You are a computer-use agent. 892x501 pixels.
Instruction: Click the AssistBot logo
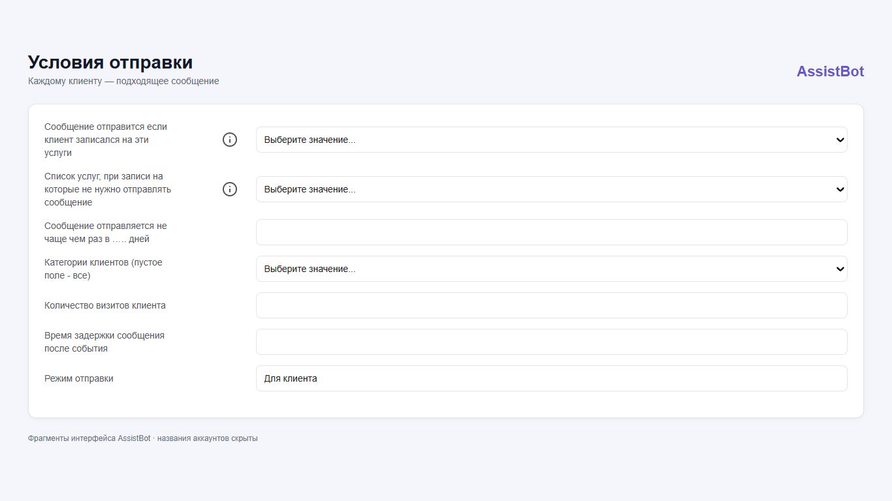click(x=830, y=72)
